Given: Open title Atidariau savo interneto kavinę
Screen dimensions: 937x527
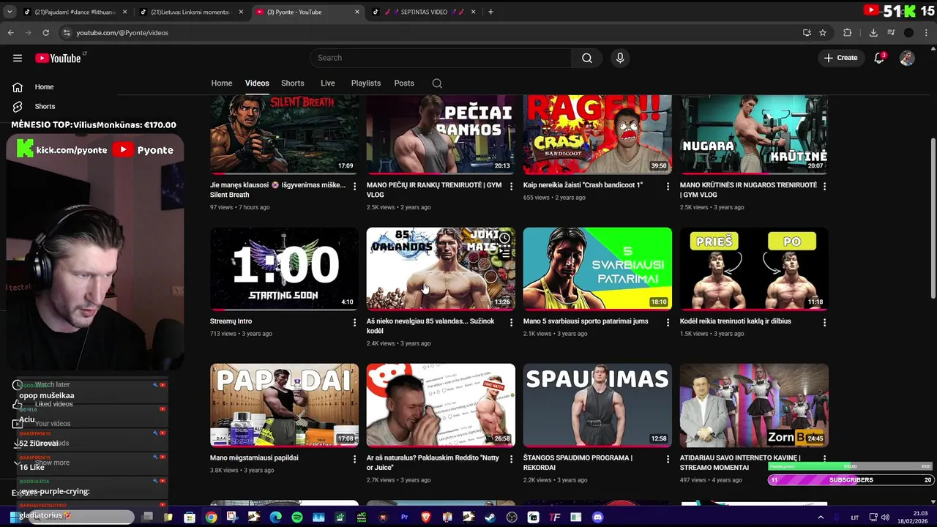Looking at the screenshot, I should point(740,463).
